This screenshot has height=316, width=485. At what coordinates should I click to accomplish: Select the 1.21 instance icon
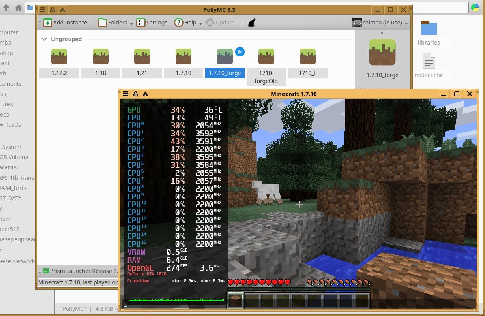pos(142,56)
